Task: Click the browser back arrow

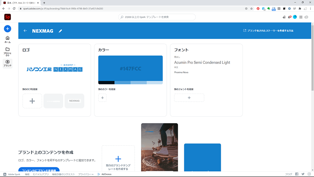Action: pos(3,9)
